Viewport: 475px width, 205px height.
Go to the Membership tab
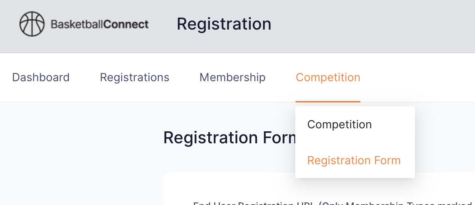(233, 77)
